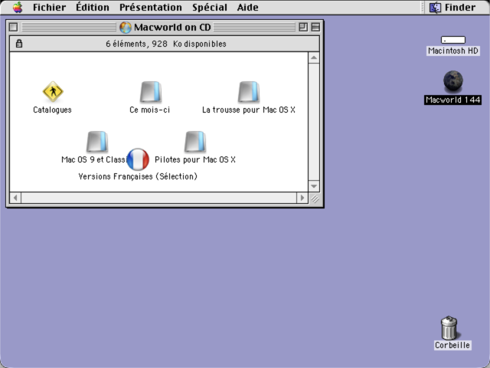Click the Catalogues label
This screenshot has height=368, width=490.
52,110
